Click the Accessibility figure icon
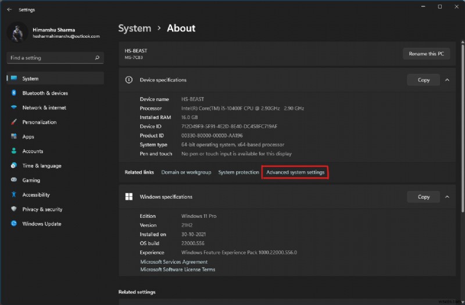This screenshot has height=305, width=465. coord(14,195)
